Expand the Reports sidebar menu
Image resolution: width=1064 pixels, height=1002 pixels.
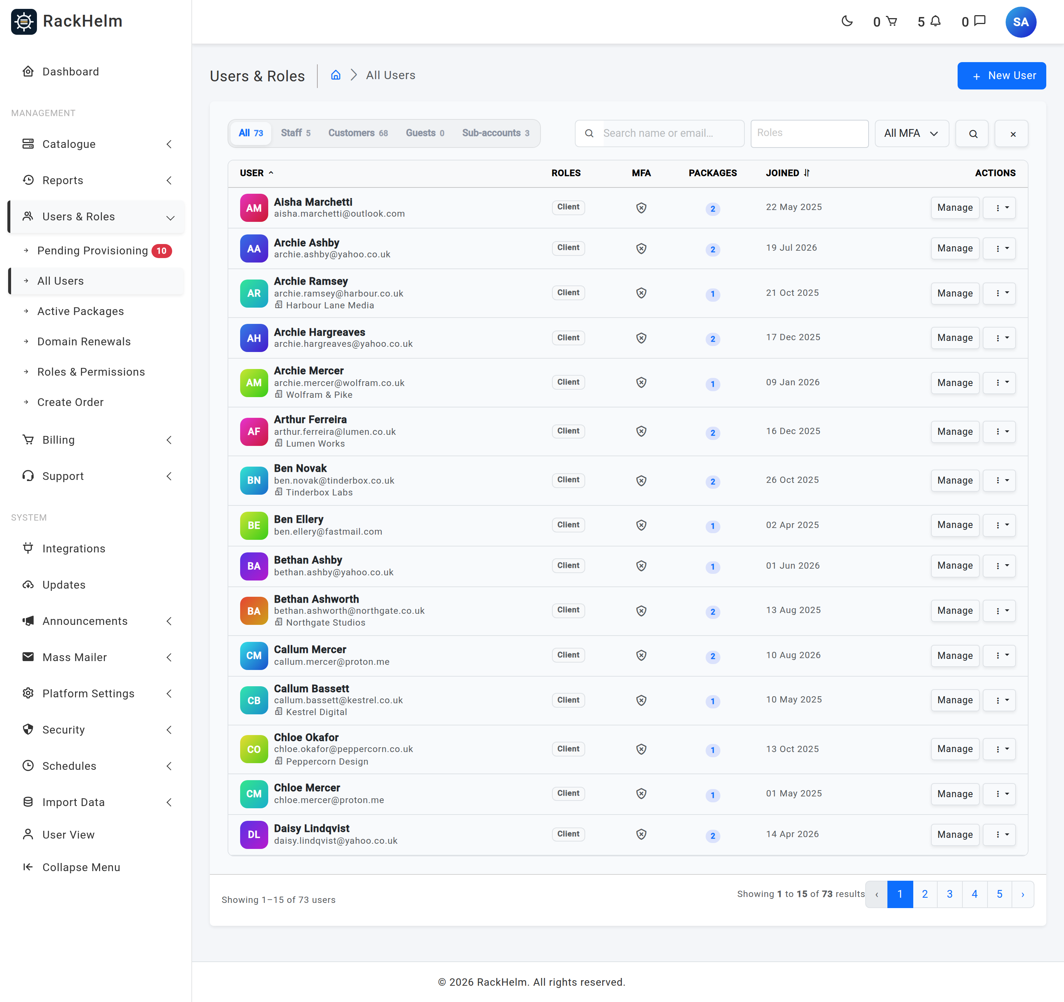pos(96,180)
